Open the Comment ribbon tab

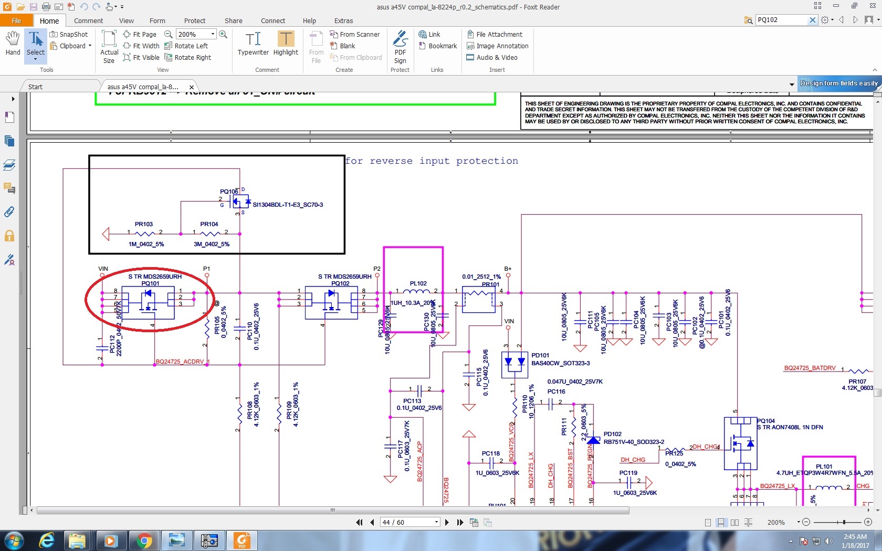pyautogui.click(x=88, y=21)
